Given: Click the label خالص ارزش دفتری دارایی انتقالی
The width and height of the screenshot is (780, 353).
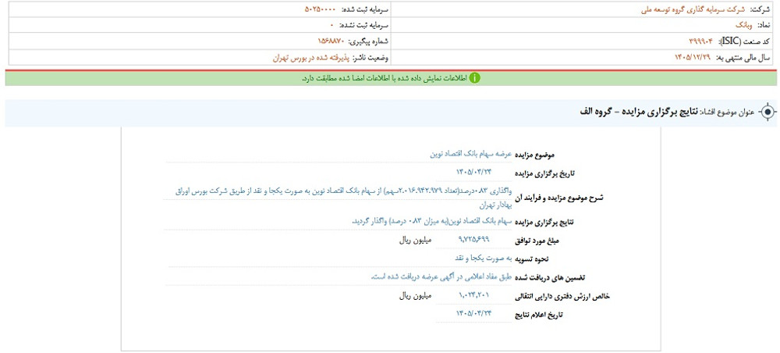Looking at the screenshot, I should point(562,297).
